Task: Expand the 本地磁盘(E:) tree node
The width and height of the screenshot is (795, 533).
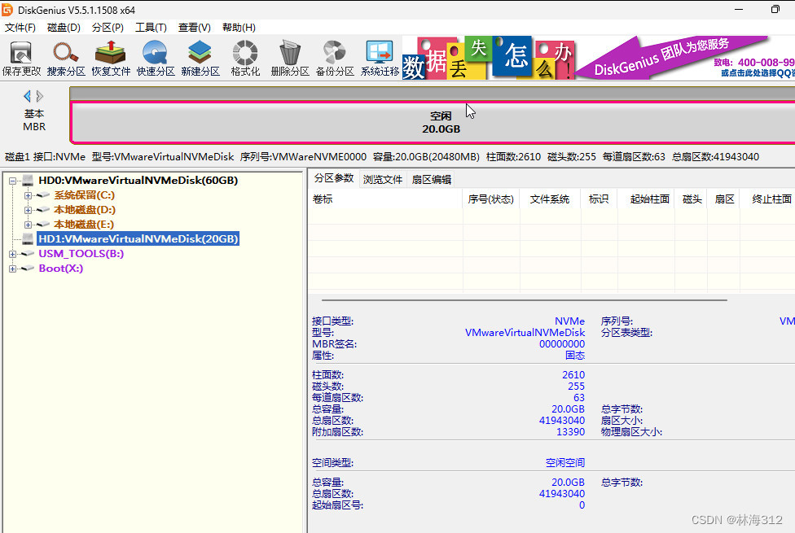Action: [28, 225]
